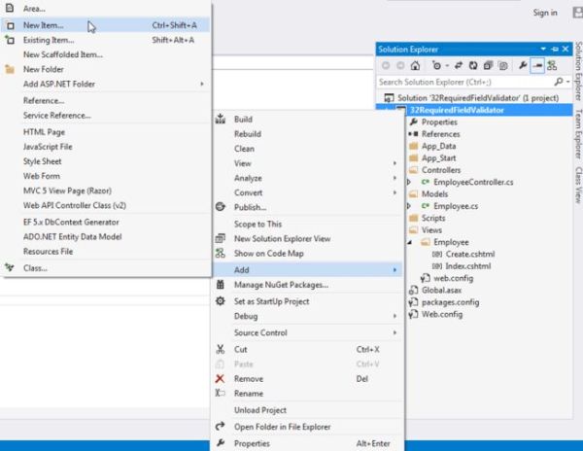Select the References node

point(440,134)
